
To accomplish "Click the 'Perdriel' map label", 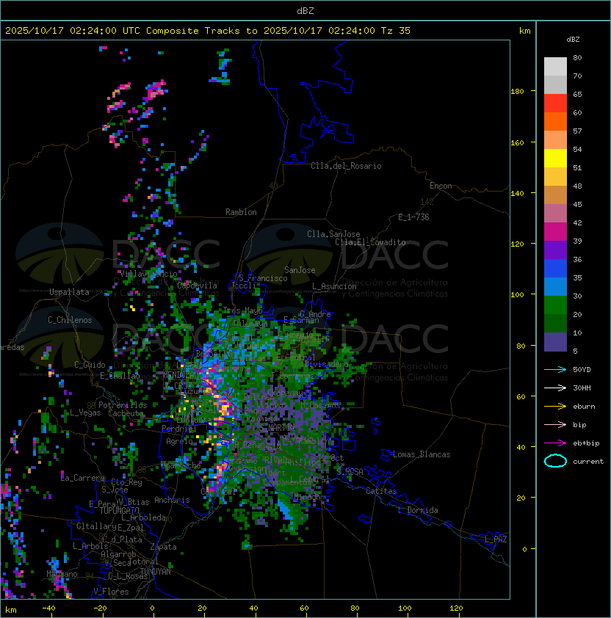I will pos(179,429).
